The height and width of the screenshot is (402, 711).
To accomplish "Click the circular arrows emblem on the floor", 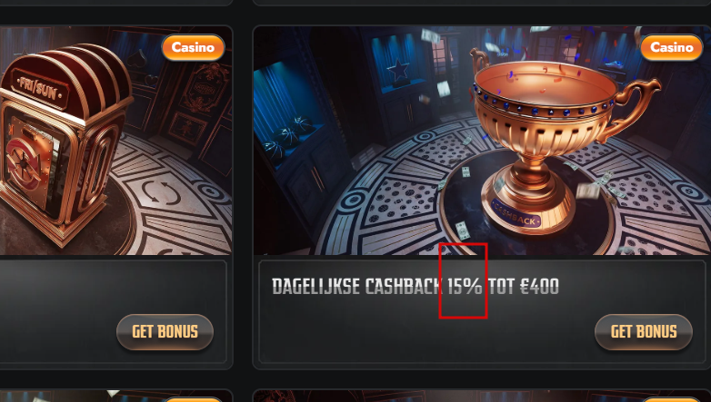I will point(161,192).
